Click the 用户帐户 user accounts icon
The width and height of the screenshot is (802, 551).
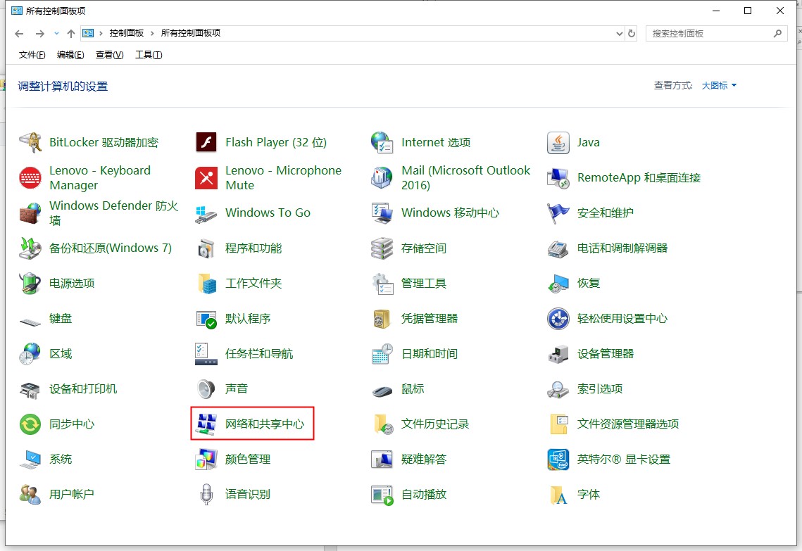(x=30, y=494)
